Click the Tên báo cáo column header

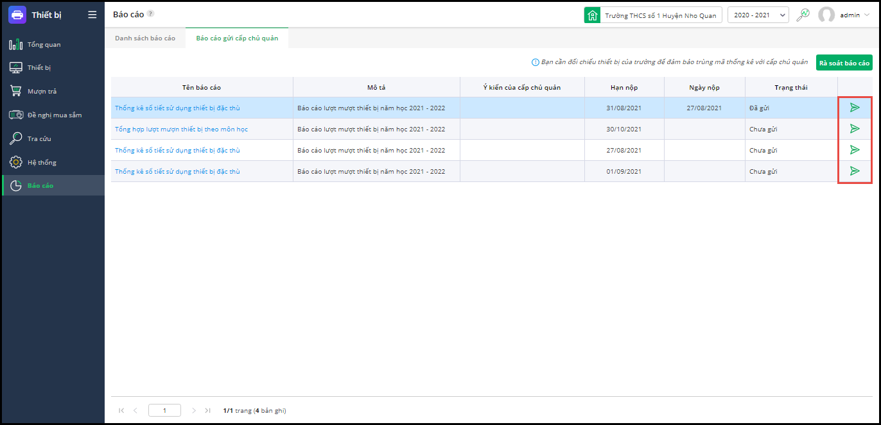(x=202, y=87)
